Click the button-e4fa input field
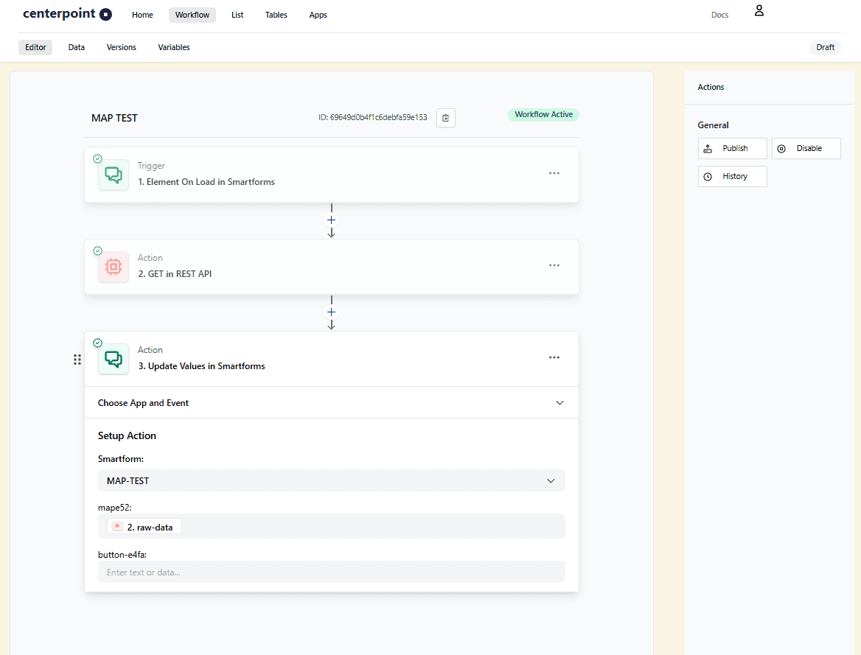 click(331, 572)
